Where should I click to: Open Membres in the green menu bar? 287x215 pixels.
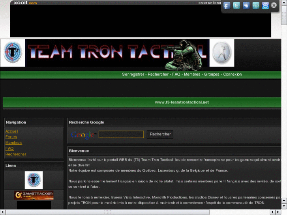[x=192, y=74]
